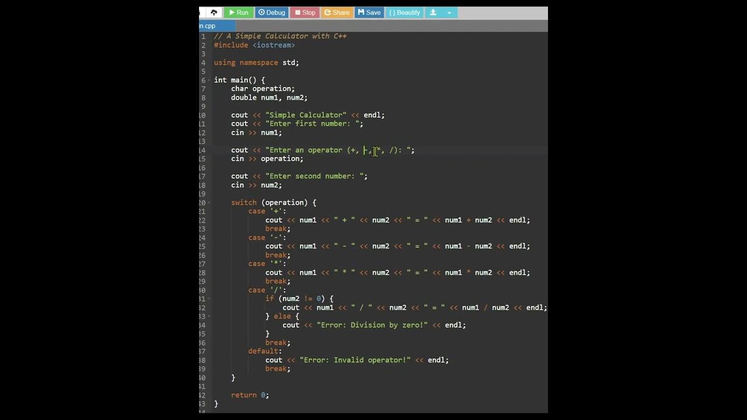Screen dimensions: 747x420
Task: Click 'cin >> num2;' line
Action: (256, 185)
